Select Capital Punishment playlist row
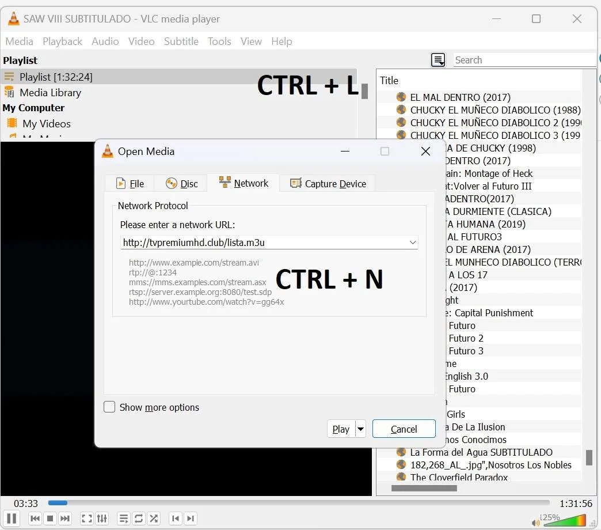The height and width of the screenshot is (530, 601). 513,313
